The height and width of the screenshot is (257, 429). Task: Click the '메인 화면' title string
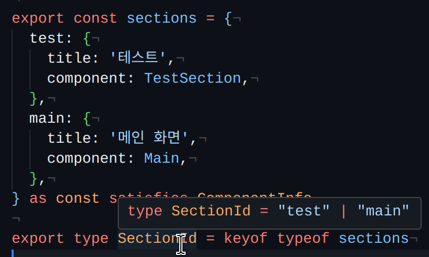pyautogui.click(x=149, y=138)
